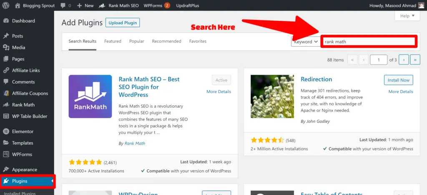Click the Active button on Rank Math SEO
The height and width of the screenshot is (195, 427).
point(221,80)
